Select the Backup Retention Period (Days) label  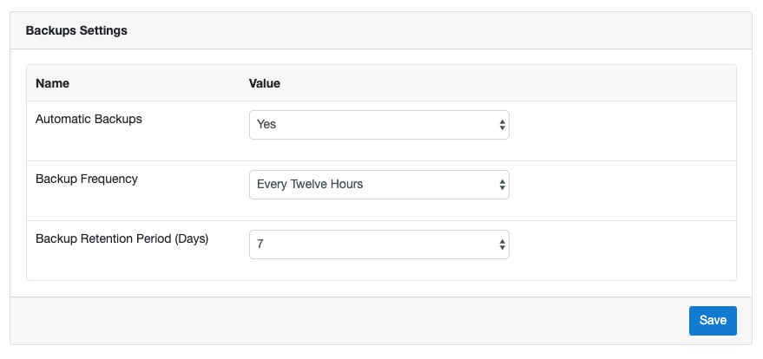pyautogui.click(x=122, y=239)
